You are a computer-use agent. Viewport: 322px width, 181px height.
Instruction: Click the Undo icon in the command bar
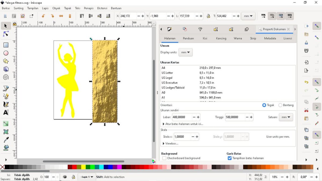tap(306, 82)
